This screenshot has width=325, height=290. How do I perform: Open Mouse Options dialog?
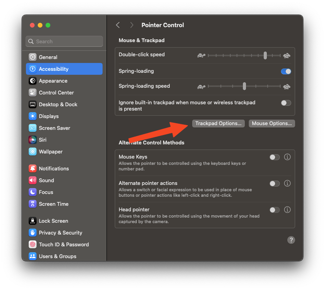(x=272, y=123)
